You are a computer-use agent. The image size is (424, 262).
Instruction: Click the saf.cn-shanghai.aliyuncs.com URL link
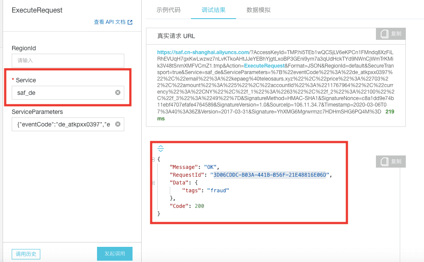(203, 52)
